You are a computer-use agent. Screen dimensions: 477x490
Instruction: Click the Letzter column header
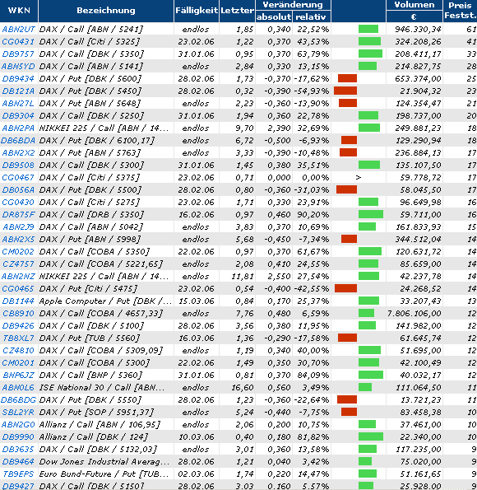coord(237,11)
